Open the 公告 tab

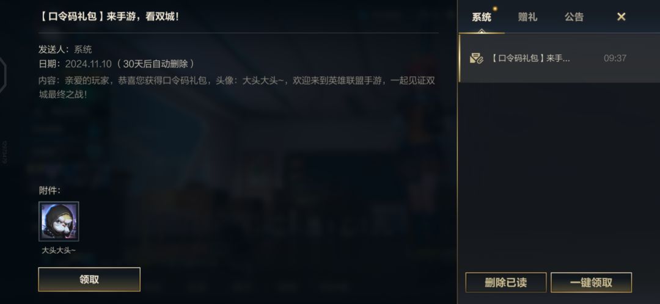pyautogui.click(x=574, y=17)
